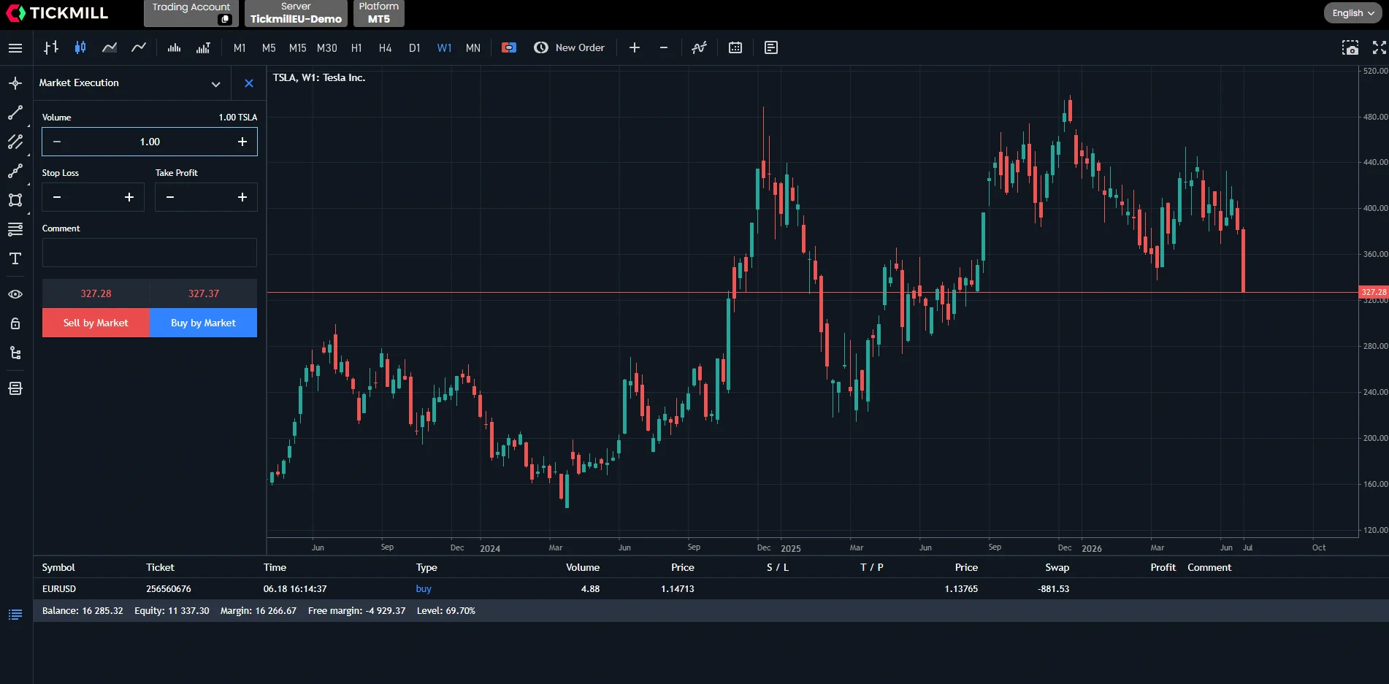
Task: Select the M5 timeframe
Action: pos(269,48)
